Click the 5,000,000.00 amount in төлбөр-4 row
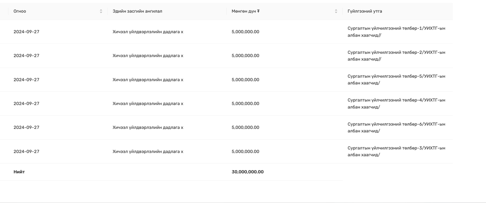Viewport: 486px width, 203px height. [245, 104]
